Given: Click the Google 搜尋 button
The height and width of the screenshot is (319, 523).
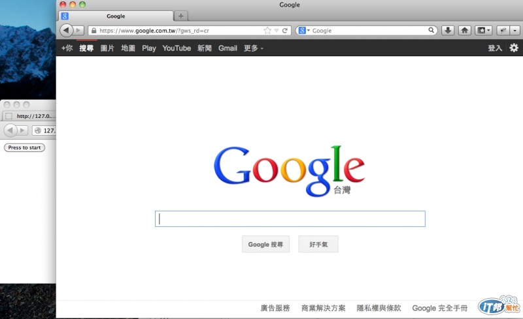Looking at the screenshot, I should (x=265, y=244).
